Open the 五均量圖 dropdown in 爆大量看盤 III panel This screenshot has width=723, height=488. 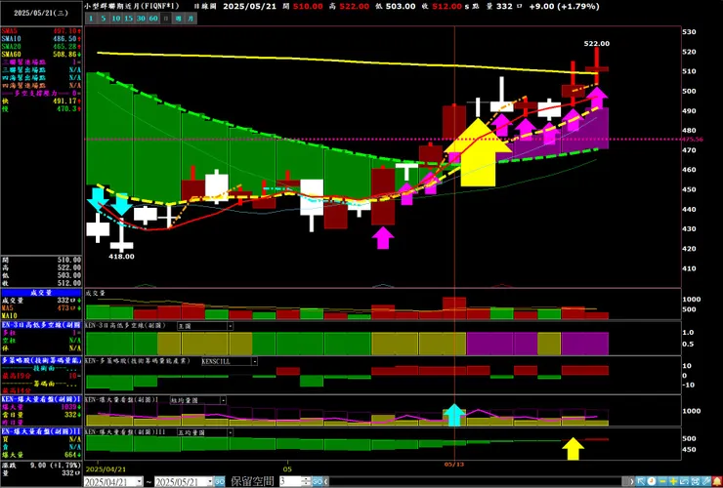pos(230,432)
